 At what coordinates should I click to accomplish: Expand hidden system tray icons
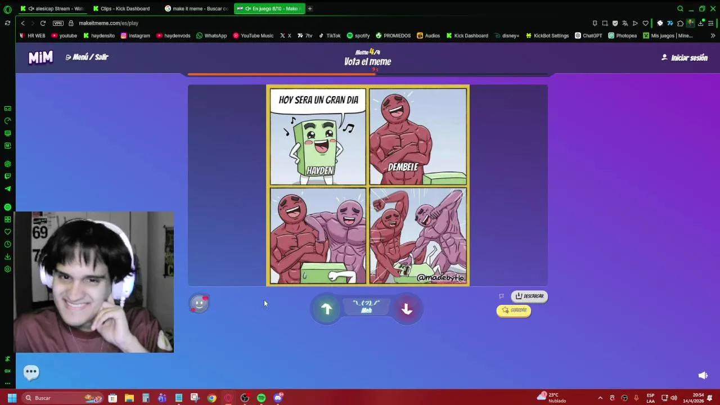tap(600, 398)
